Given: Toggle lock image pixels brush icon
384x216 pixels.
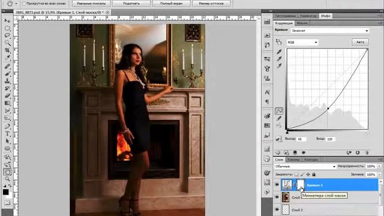Looking at the screenshot, I should tap(302, 175).
